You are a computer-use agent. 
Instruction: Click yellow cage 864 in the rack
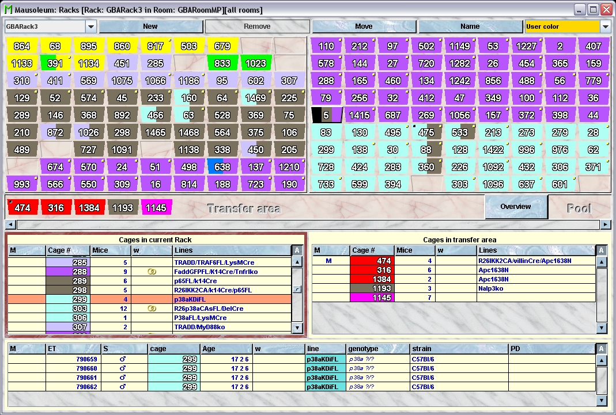pyautogui.click(x=22, y=46)
